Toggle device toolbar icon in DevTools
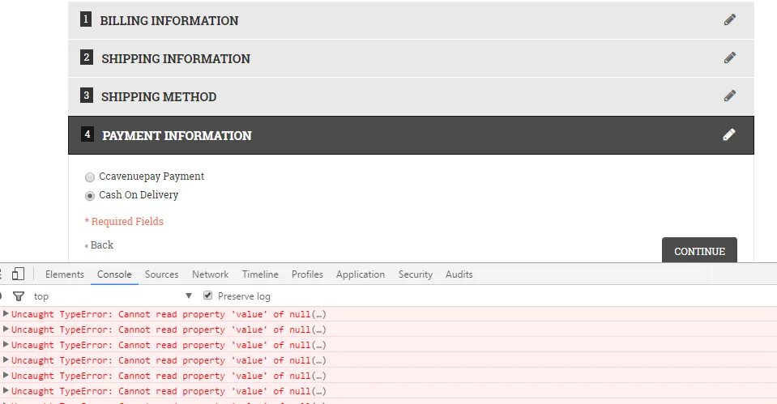777x404 pixels. coord(19,274)
